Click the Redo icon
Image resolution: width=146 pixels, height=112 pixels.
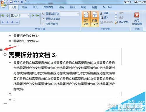[x=22, y=2]
